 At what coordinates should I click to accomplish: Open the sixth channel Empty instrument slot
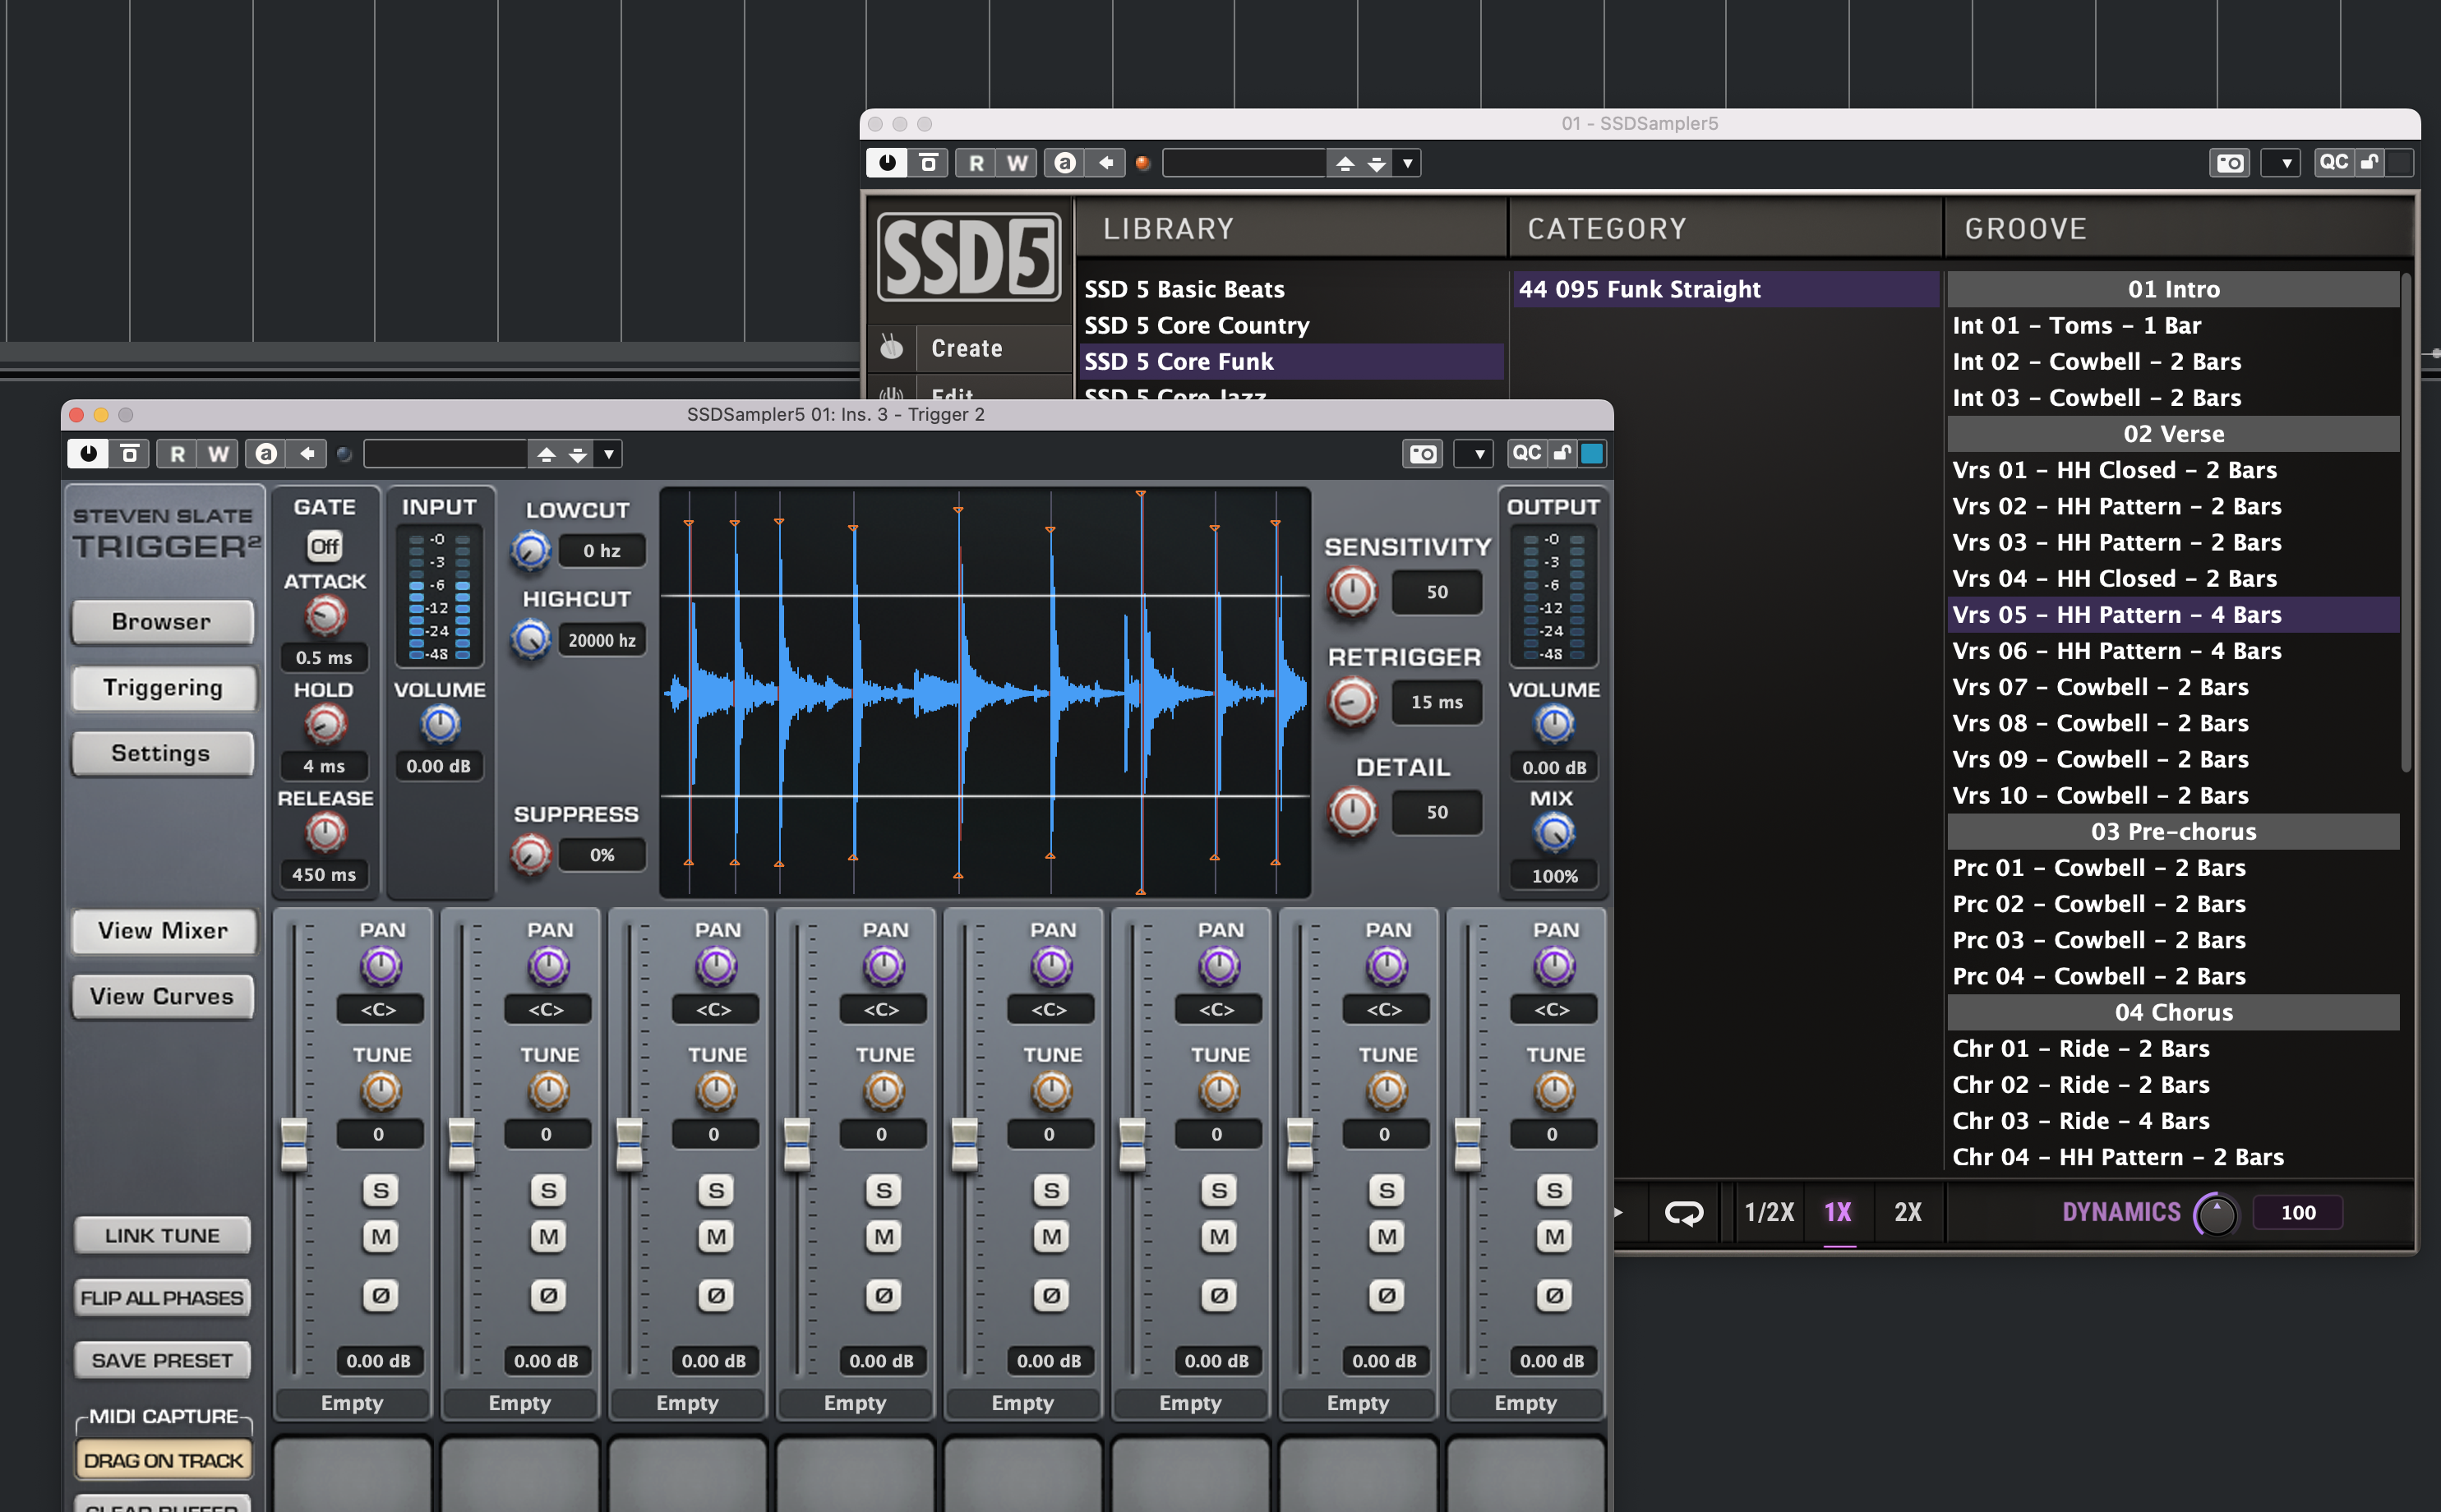point(1190,1403)
